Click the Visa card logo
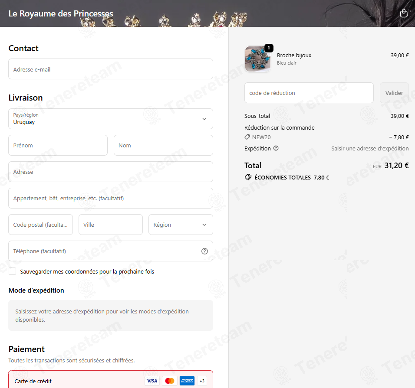 [x=152, y=381]
